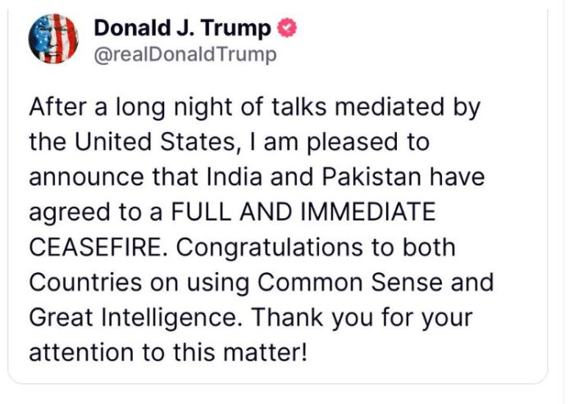
Task: Click the phrase FULL AND IMMEDIATE
Action: [303, 212]
